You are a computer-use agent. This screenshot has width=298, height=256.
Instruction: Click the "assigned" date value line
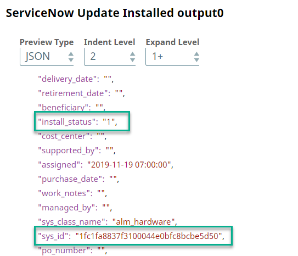tap(105, 165)
